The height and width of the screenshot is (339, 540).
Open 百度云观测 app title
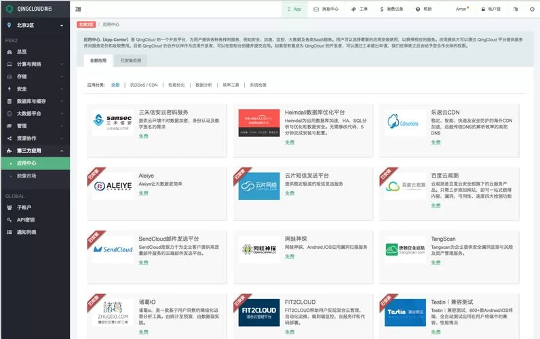(x=445, y=176)
